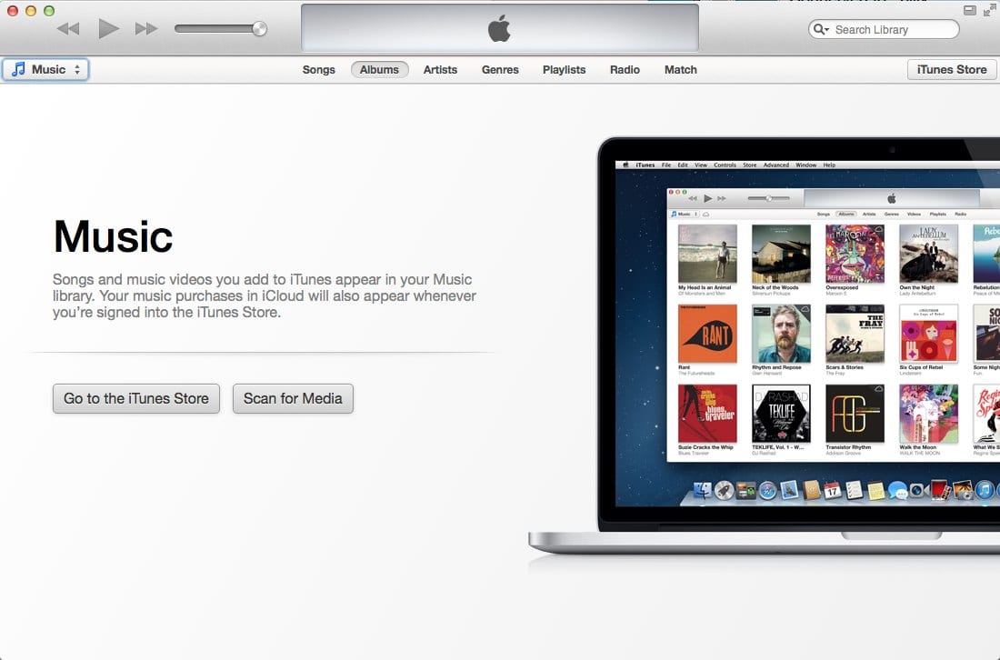Enter full screen with the arrows icon

click(991, 10)
